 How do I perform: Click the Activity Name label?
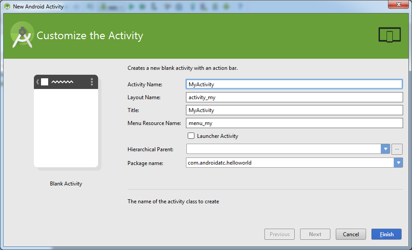click(145, 85)
